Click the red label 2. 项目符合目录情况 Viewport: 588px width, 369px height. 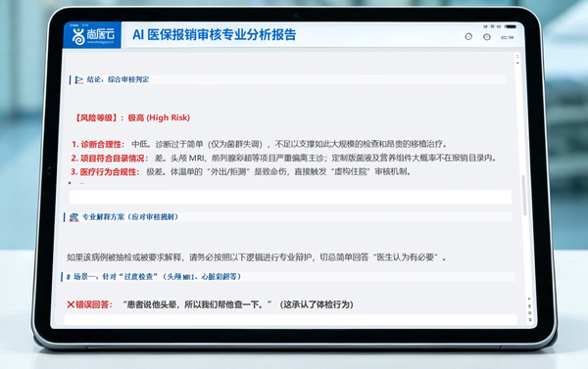tap(110, 159)
